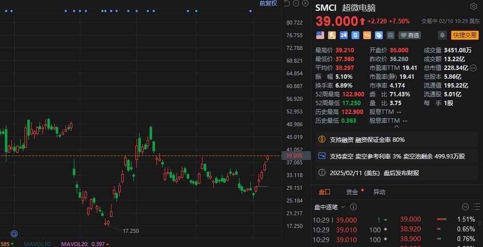Click the 委比 71.43% value
The height and width of the screenshot is (247, 483).
point(399,94)
